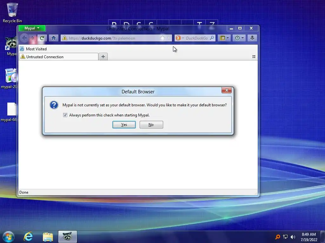Image resolution: width=325 pixels, height=243 pixels.
Task: Choose search engine via DuckDuckGo icon
Action: pyautogui.click(x=178, y=38)
